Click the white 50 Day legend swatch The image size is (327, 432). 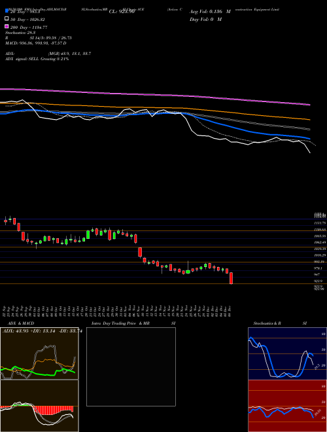coord(7,19)
